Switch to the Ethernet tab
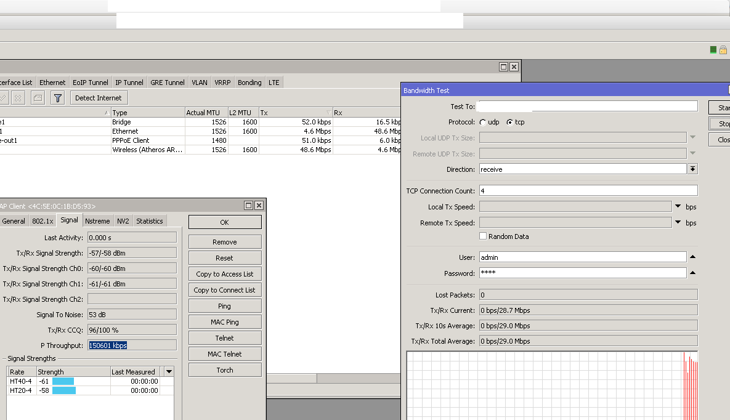The width and height of the screenshot is (730, 420). pyautogui.click(x=52, y=83)
